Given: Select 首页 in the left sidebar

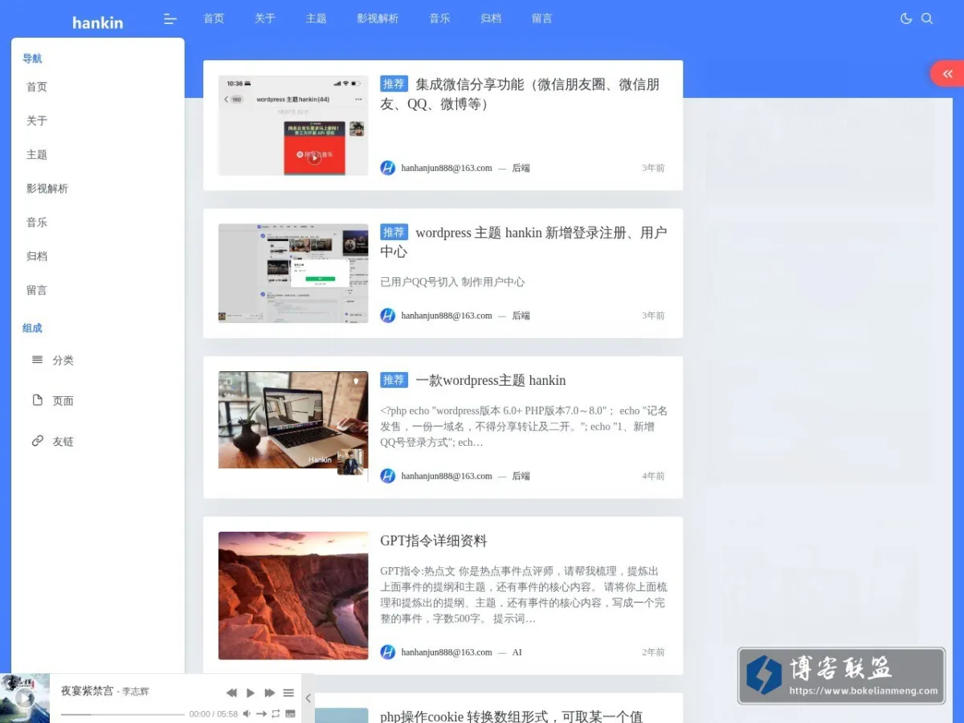Looking at the screenshot, I should [x=37, y=87].
